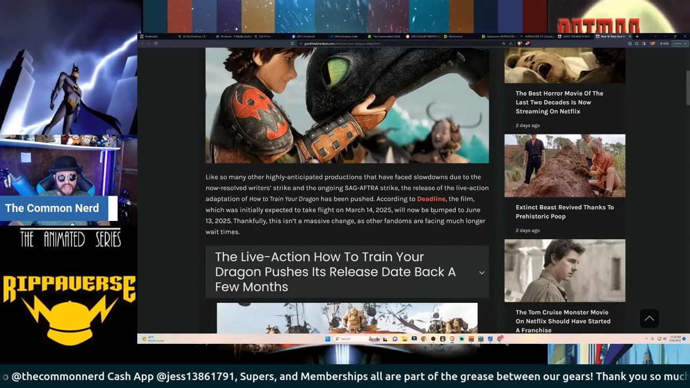This screenshot has height=388, width=690.
Task: Open Best Horror Movie On Netflix article
Action: [560, 102]
